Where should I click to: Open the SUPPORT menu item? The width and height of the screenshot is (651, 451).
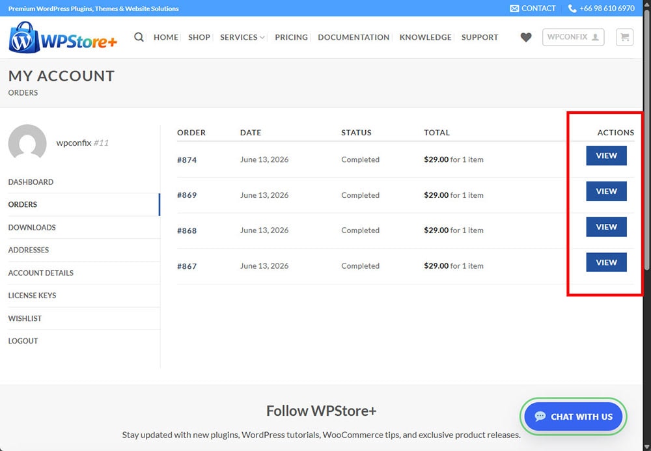480,37
